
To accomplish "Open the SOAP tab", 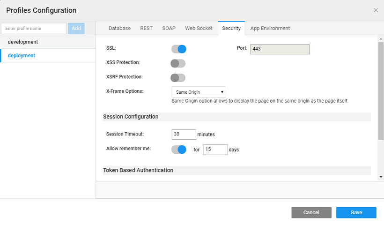I will (169, 28).
